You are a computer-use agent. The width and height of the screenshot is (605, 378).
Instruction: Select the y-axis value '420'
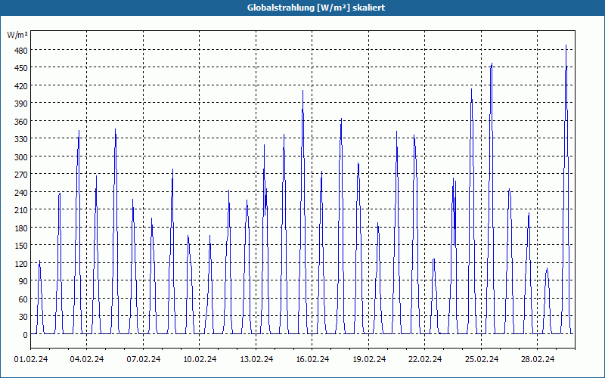click(x=20, y=85)
